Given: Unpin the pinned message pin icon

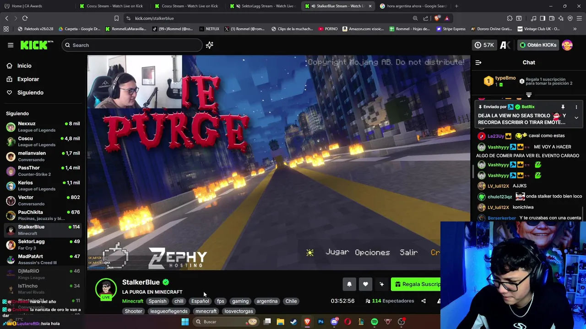Looking at the screenshot, I should 563,107.
